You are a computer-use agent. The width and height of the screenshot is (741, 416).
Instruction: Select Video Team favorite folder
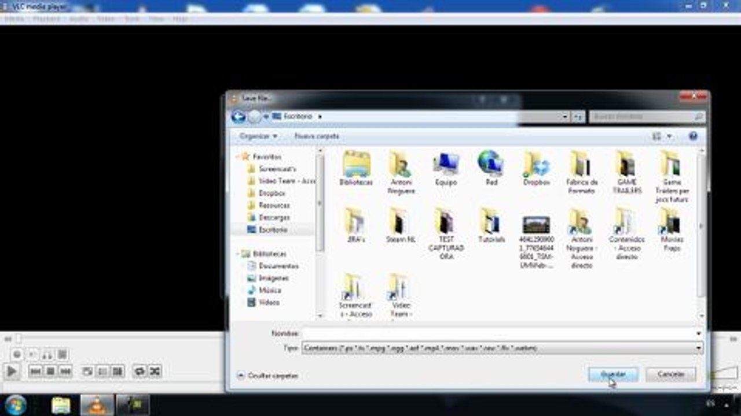281,181
